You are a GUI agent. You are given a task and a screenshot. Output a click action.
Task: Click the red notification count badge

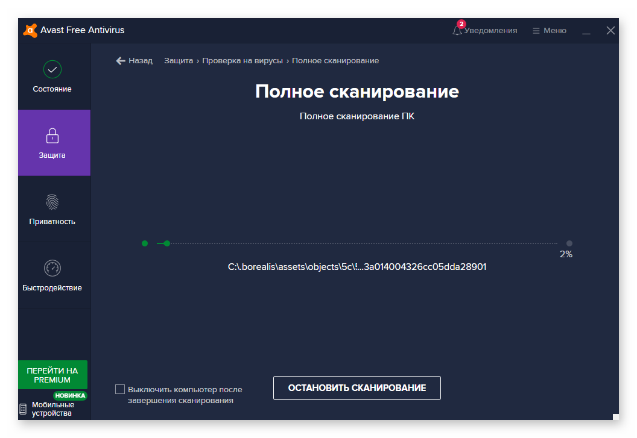point(461,24)
